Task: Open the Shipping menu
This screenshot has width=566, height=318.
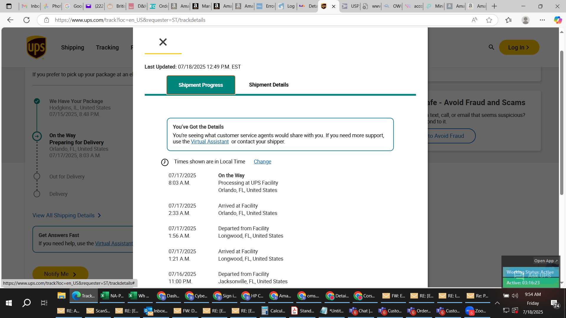Action: (x=73, y=47)
